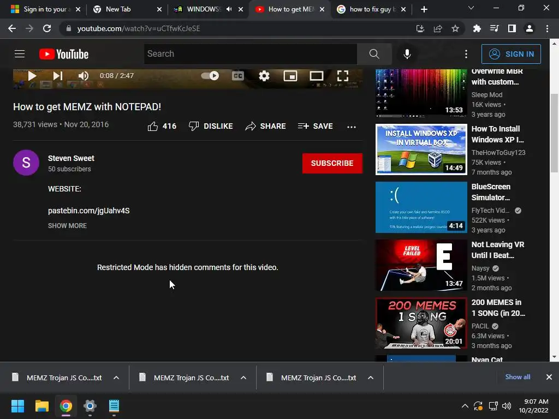Image resolution: width=559 pixels, height=419 pixels.
Task: Enable miniplayer mode
Action: pos(290,75)
